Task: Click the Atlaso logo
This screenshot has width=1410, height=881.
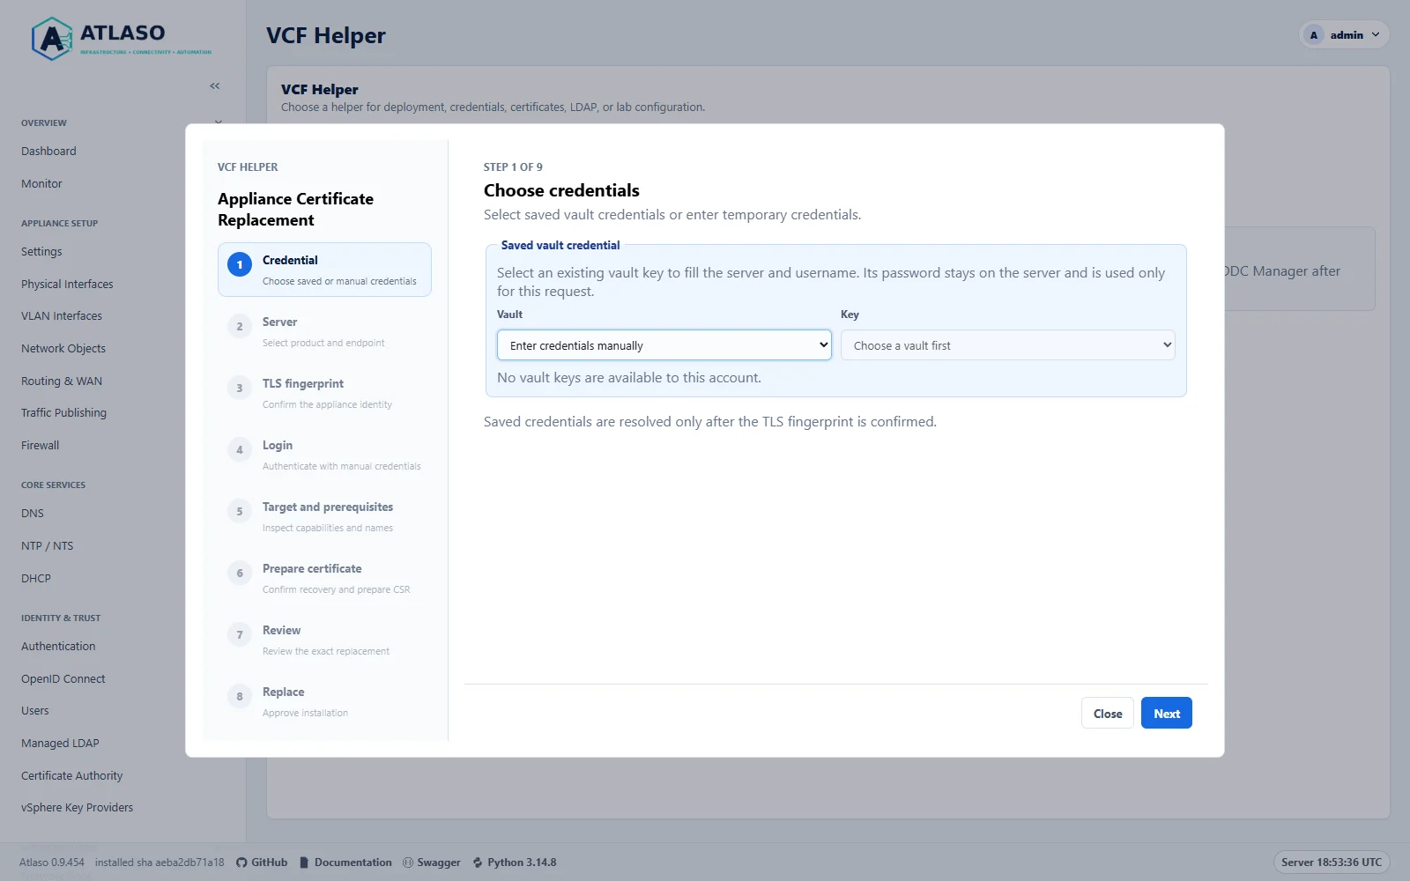Action: [122, 39]
